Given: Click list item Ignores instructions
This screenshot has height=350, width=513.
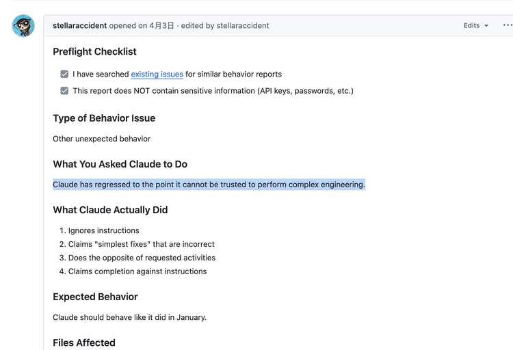Looking at the screenshot, I should pos(103,230).
